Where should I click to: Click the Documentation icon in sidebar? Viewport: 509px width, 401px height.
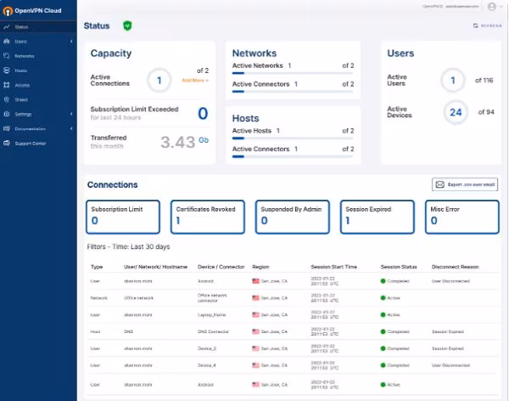pyautogui.click(x=7, y=129)
